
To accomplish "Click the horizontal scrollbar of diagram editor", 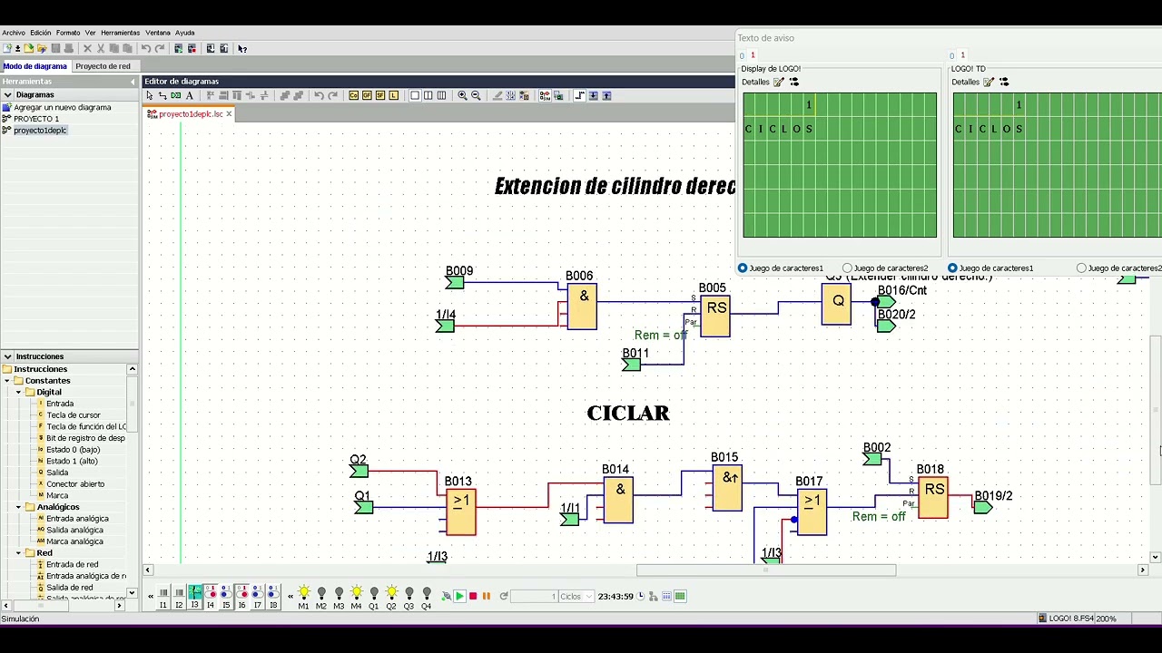I will pos(765,570).
